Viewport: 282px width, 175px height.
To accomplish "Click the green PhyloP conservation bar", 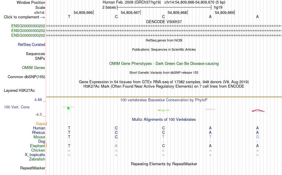I will tap(68, 108).
